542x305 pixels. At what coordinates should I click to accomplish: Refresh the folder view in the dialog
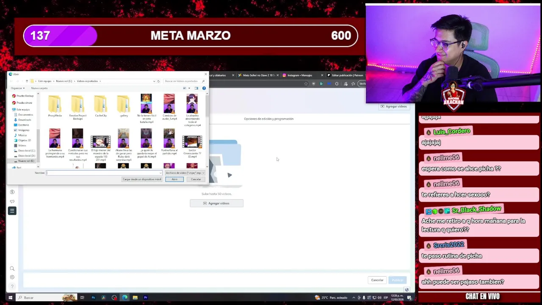[158, 81]
